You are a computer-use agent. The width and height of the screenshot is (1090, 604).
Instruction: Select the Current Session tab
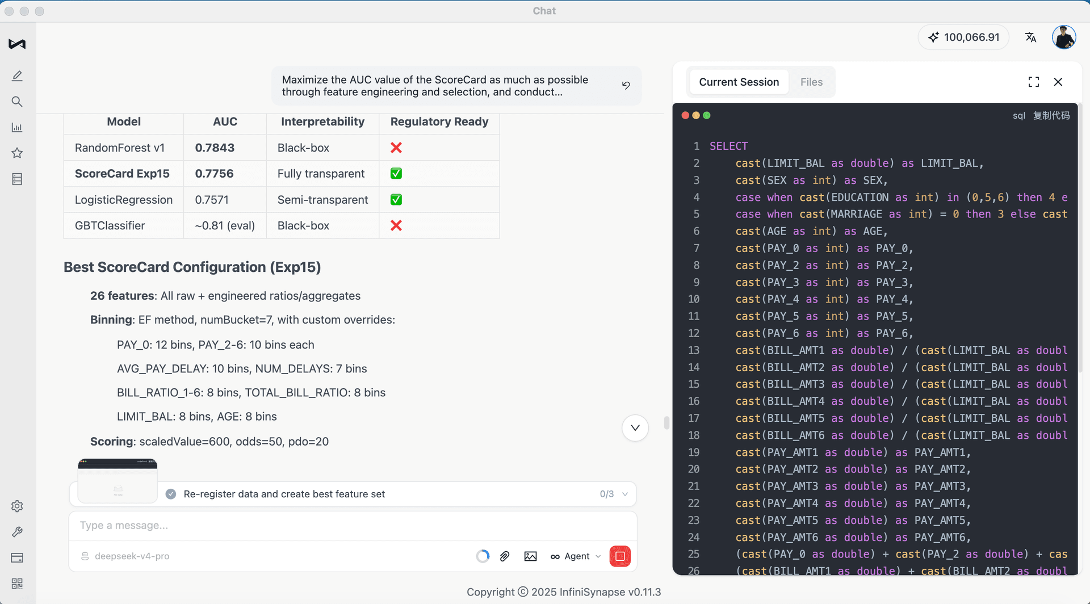tap(739, 82)
